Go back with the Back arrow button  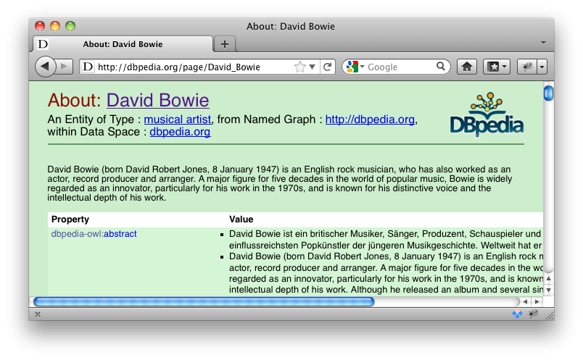click(46, 67)
